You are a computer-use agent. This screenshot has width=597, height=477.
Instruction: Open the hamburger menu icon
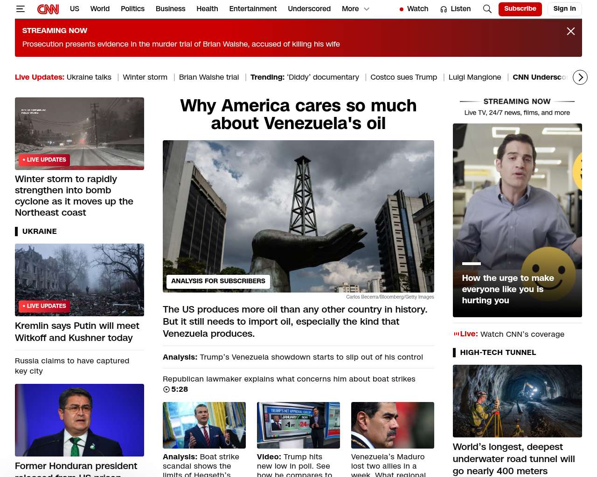(20, 9)
